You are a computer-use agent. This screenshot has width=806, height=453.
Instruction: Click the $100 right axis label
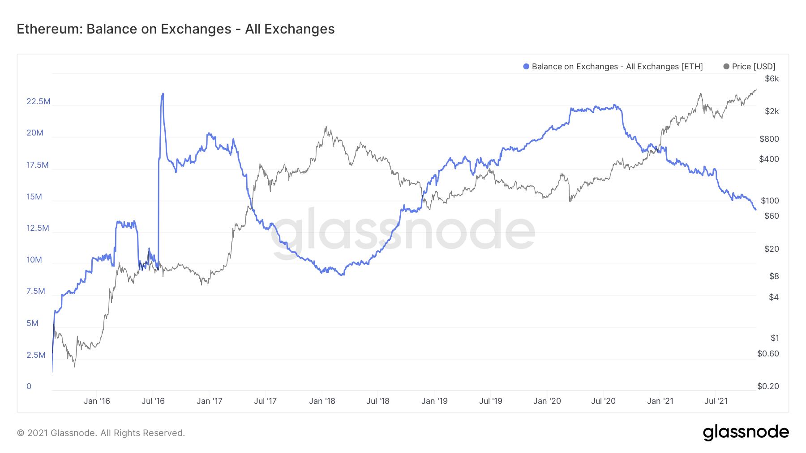click(770, 201)
